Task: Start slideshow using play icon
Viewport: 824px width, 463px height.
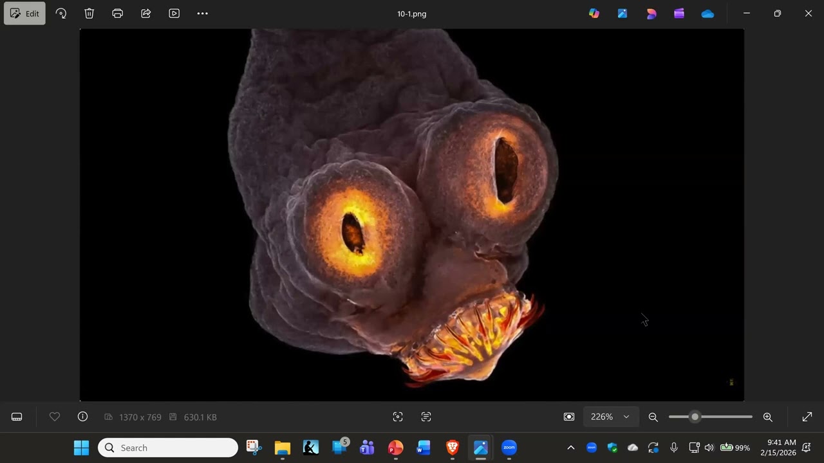Action: (x=174, y=14)
